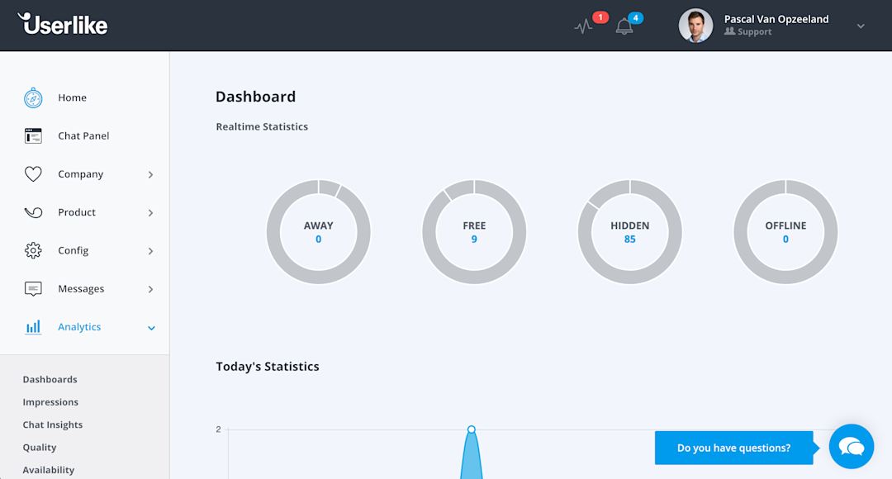The image size is (892, 479).
Task: Click the chart peak data point
Action: coord(471,429)
